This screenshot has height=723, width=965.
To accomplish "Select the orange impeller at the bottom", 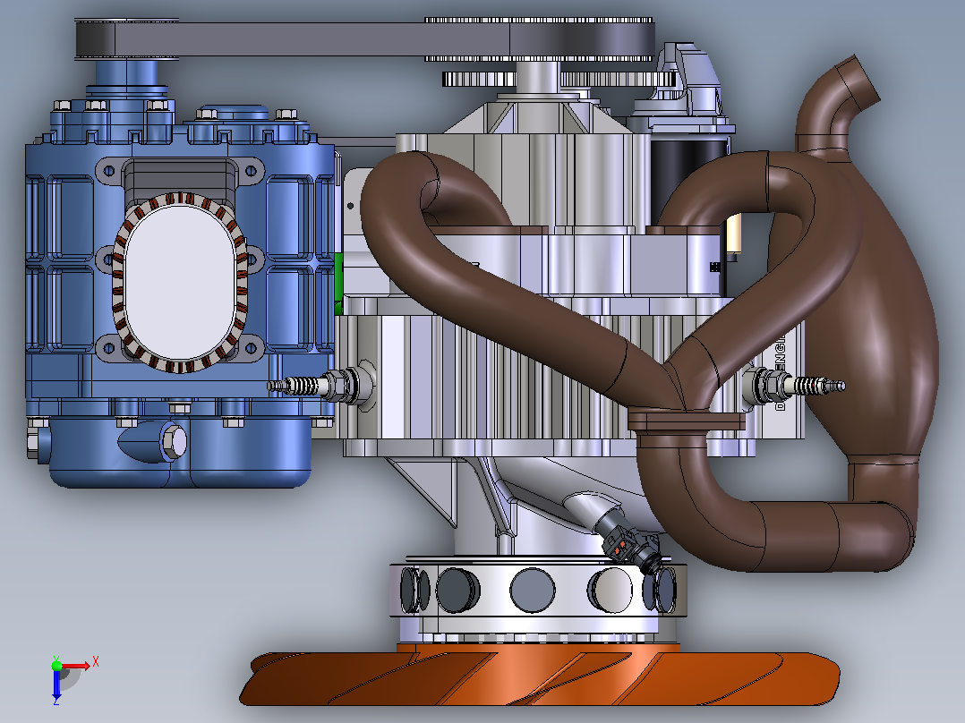I will [540, 678].
